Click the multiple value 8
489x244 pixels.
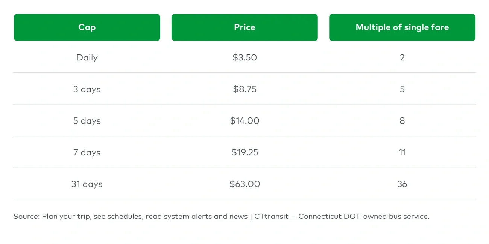pyautogui.click(x=402, y=121)
